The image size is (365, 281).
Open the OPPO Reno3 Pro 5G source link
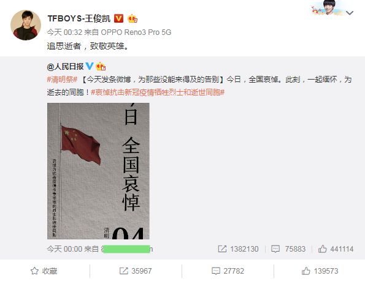(x=136, y=32)
